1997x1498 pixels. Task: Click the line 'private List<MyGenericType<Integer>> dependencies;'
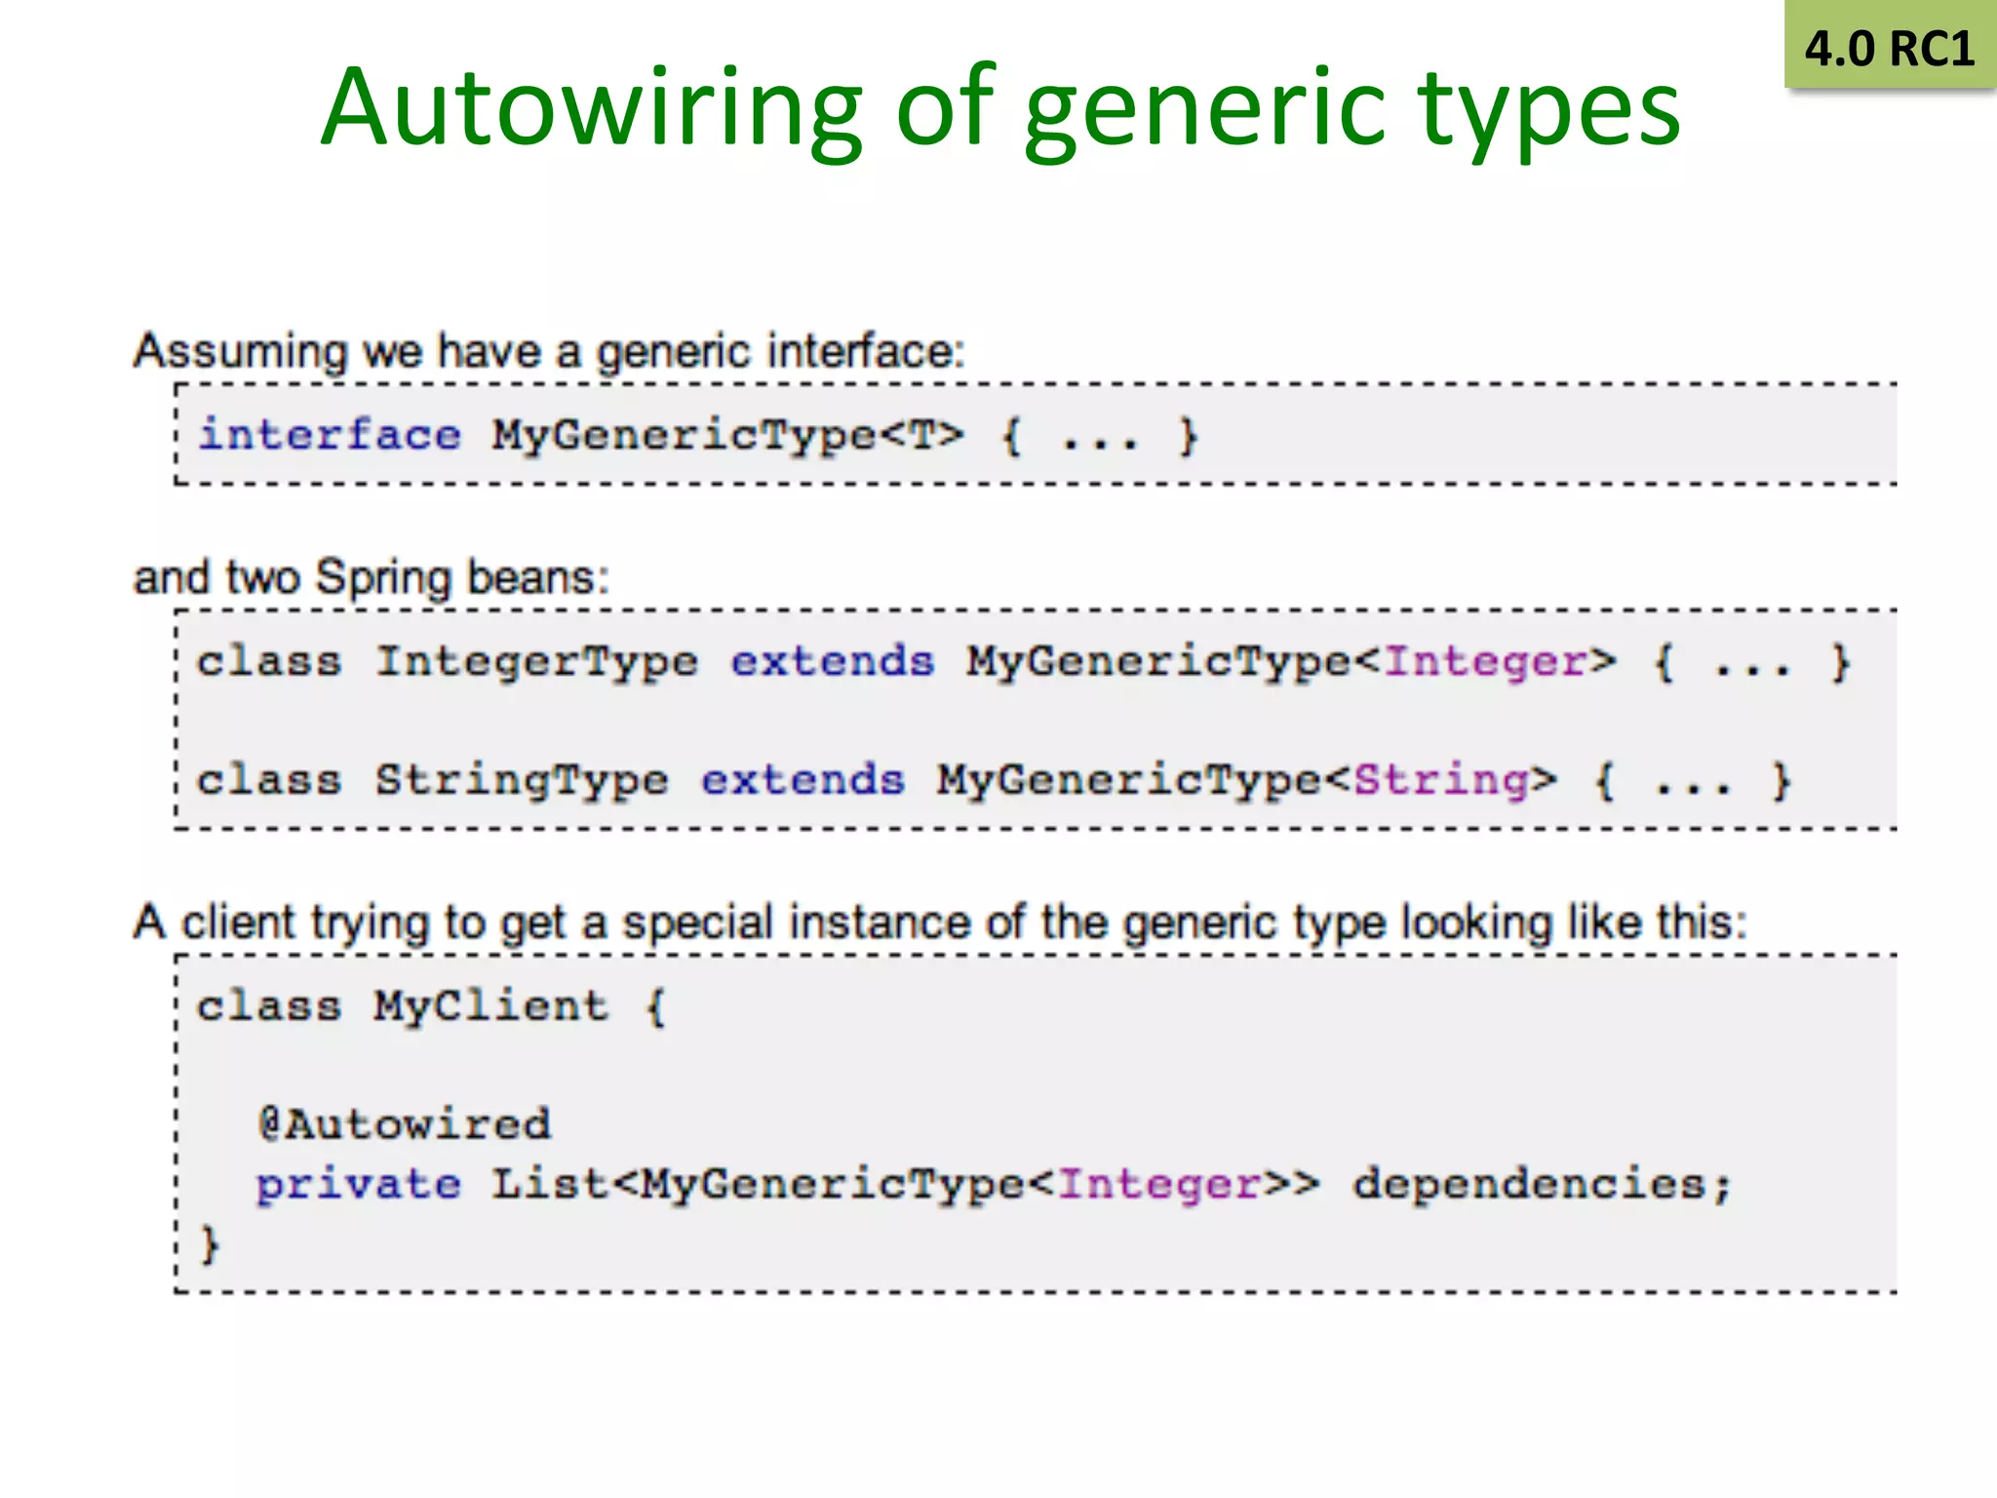click(x=994, y=1186)
